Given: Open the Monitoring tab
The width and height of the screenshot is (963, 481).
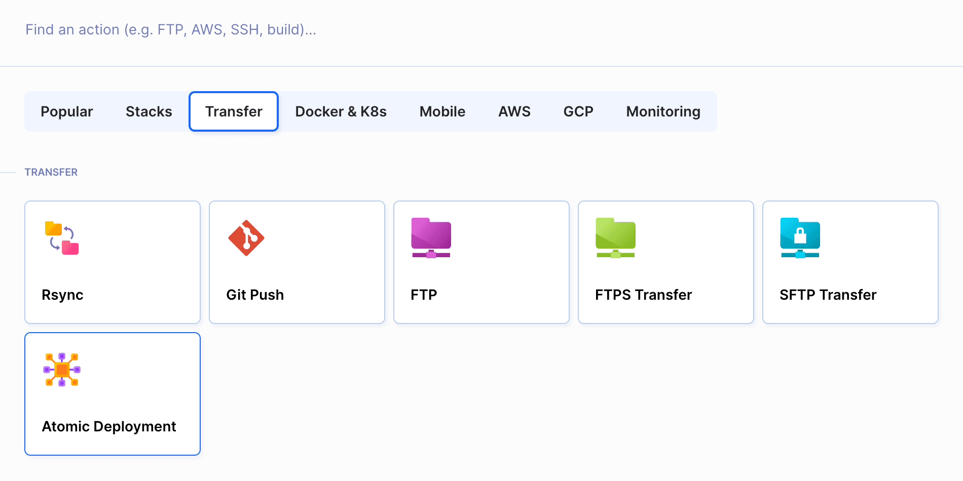Looking at the screenshot, I should pyautogui.click(x=663, y=111).
